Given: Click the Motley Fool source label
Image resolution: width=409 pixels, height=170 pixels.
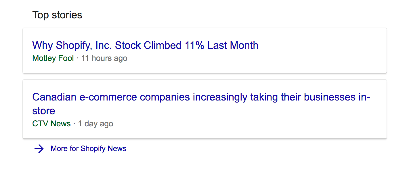Looking at the screenshot, I should point(53,58).
